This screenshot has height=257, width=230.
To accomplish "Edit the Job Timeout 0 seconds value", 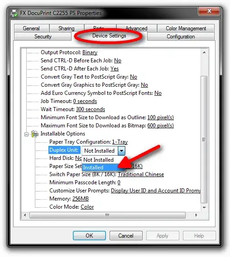I will click(x=85, y=101).
